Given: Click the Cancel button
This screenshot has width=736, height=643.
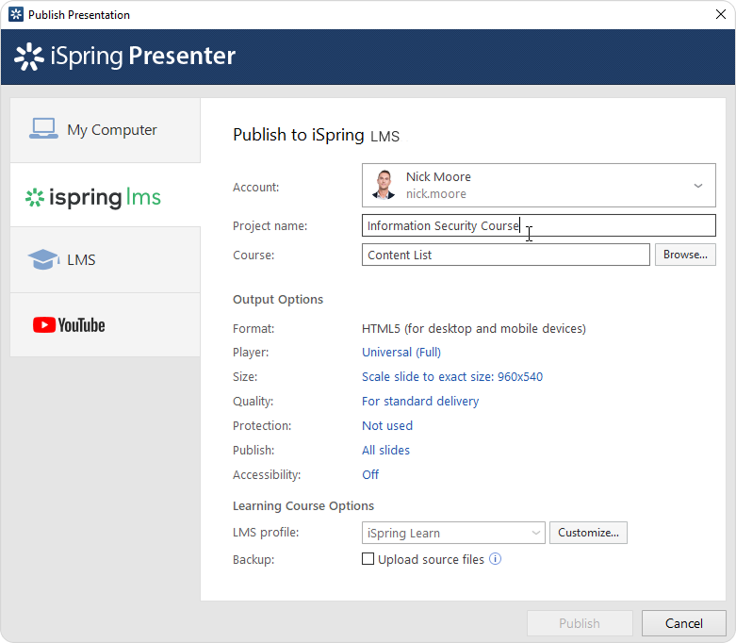Looking at the screenshot, I should tap(683, 623).
